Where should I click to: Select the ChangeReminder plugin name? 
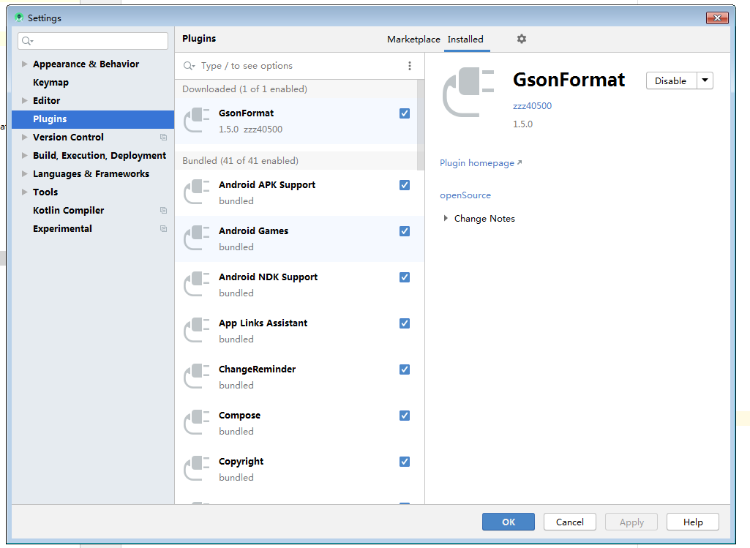pyautogui.click(x=257, y=369)
